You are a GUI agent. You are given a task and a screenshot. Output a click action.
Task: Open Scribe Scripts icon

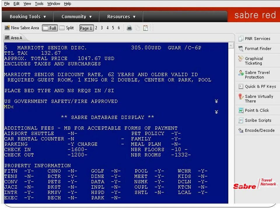[241, 120]
